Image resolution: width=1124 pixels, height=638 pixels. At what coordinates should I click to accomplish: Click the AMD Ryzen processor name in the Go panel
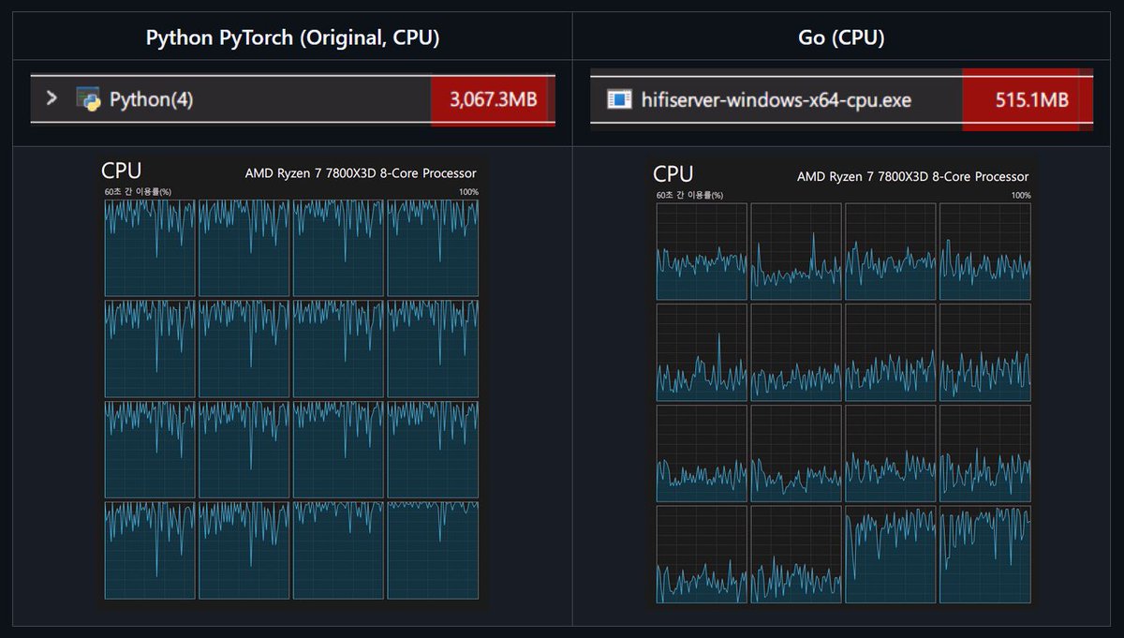pyautogui.click(x=912, y=177)
